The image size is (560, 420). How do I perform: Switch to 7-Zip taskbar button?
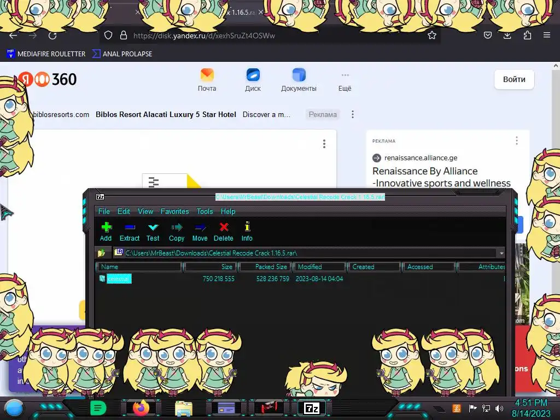click(x=311, y=408)
